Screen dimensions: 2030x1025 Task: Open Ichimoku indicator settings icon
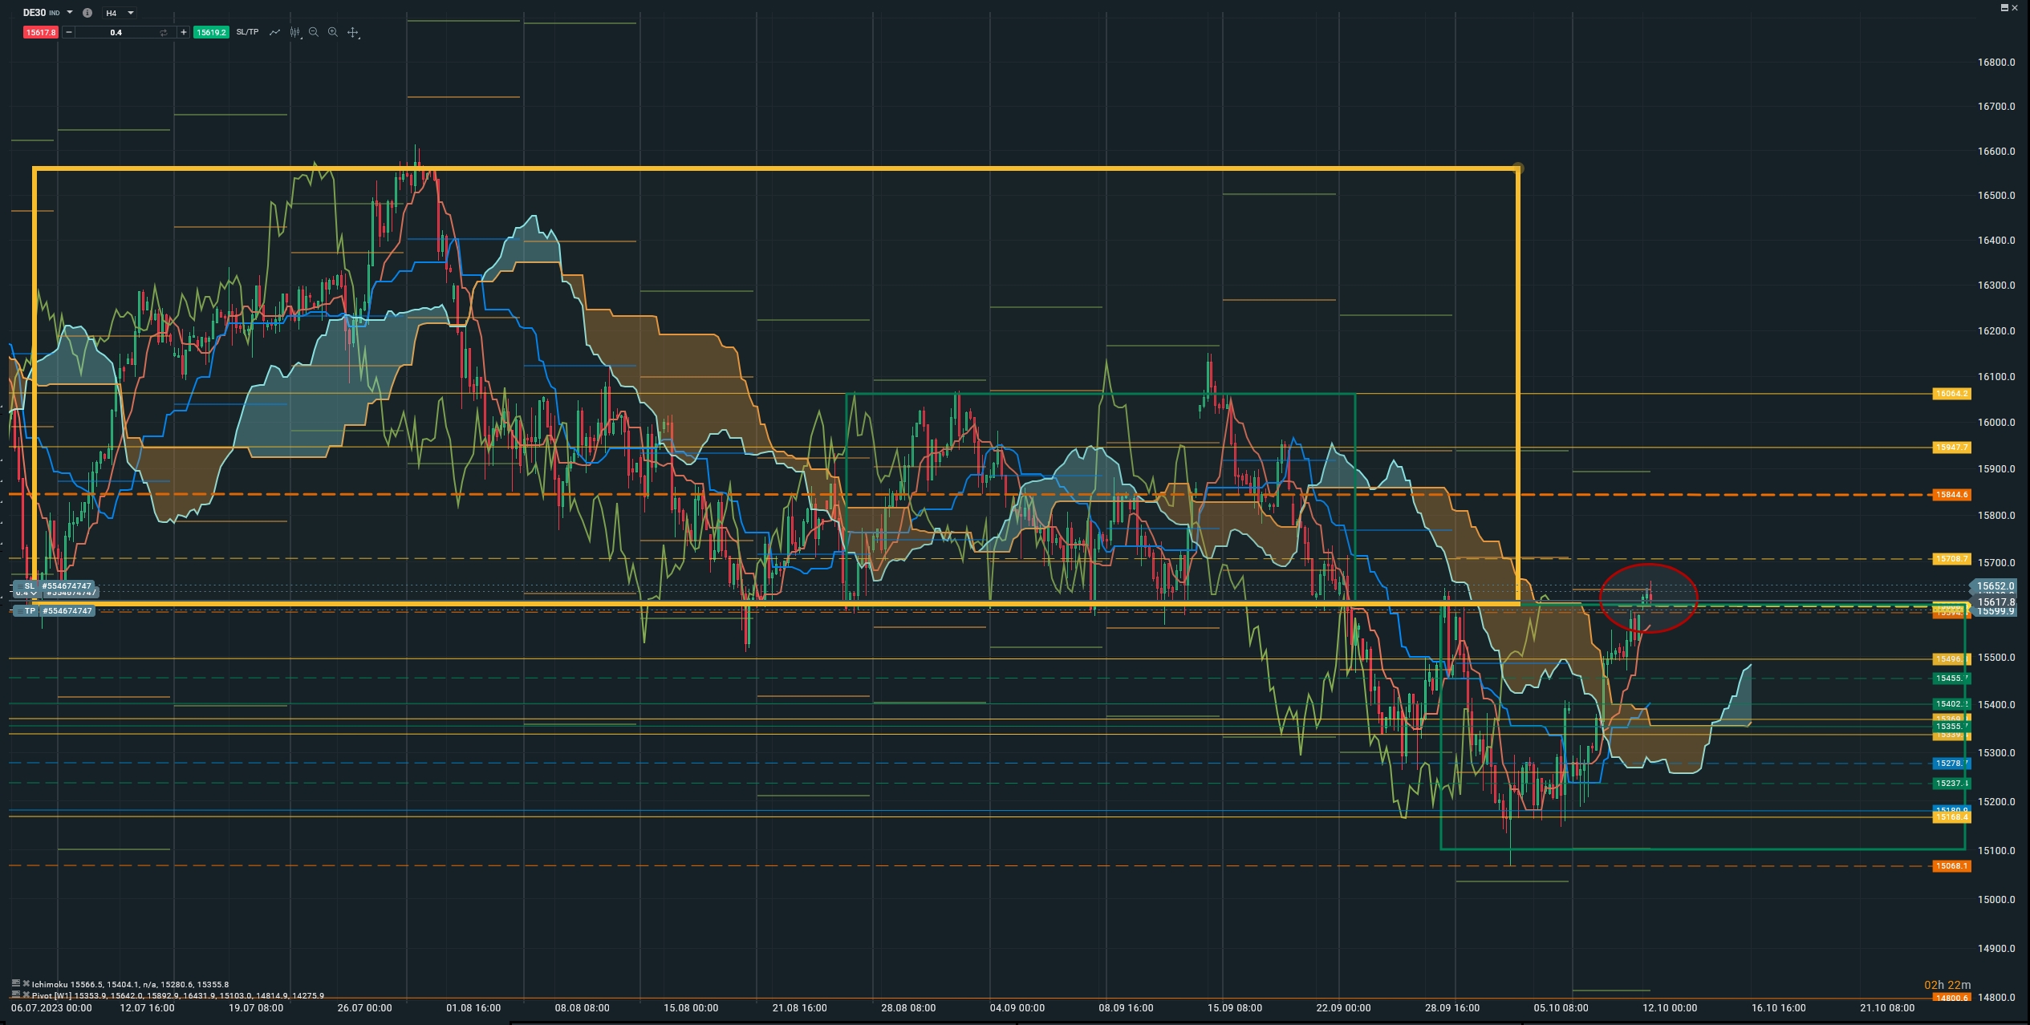(15, 983)
